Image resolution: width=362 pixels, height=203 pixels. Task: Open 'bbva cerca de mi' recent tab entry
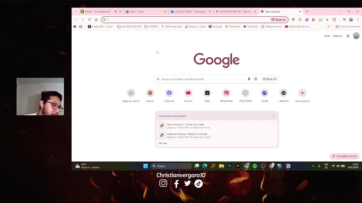point(217,126)
